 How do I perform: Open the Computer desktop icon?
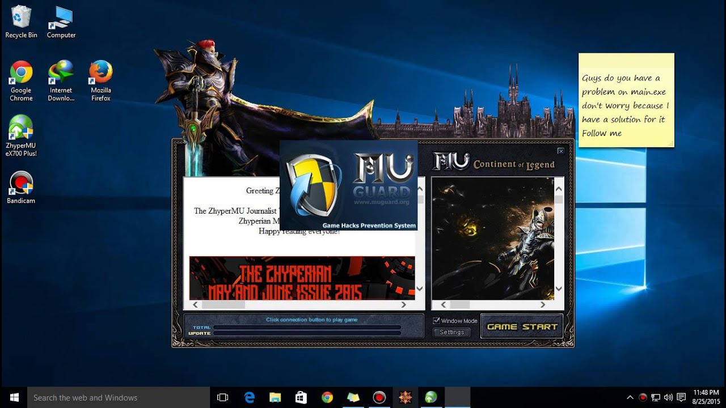(61, 23)
